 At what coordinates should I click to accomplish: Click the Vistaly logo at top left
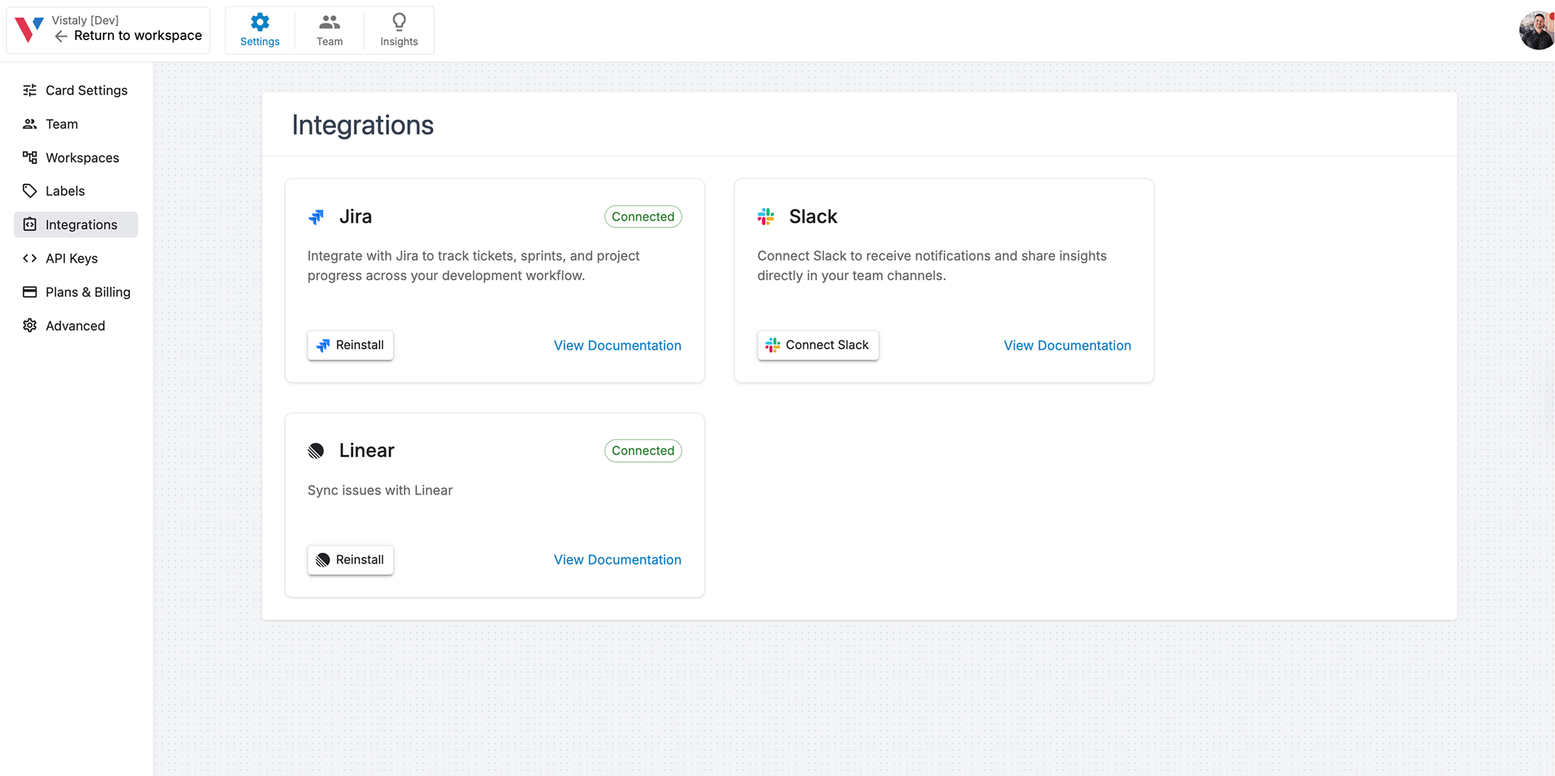point(28,29)
